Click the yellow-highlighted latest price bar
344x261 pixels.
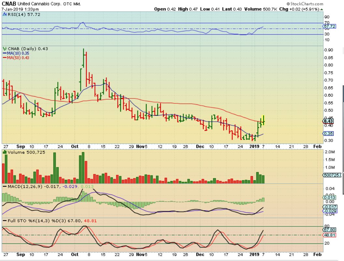coord(264,120)
